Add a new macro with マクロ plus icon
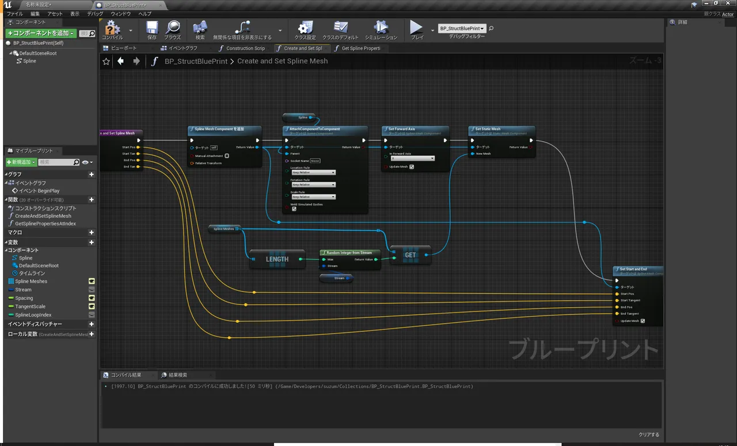 click(91, 232)
